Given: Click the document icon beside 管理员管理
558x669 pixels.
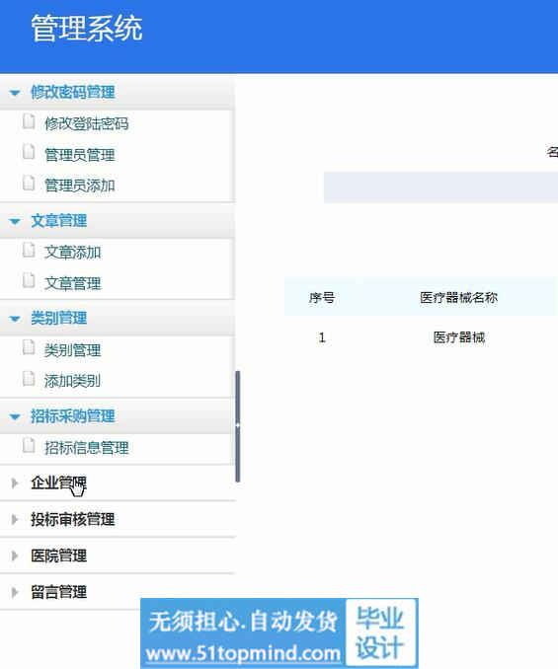Looking at the screenshot, I should point(29,152).
